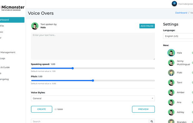Viewport: 193px width, 123px height.
Task: Click the Speaking speed slider handle
Action: (73, 68)
